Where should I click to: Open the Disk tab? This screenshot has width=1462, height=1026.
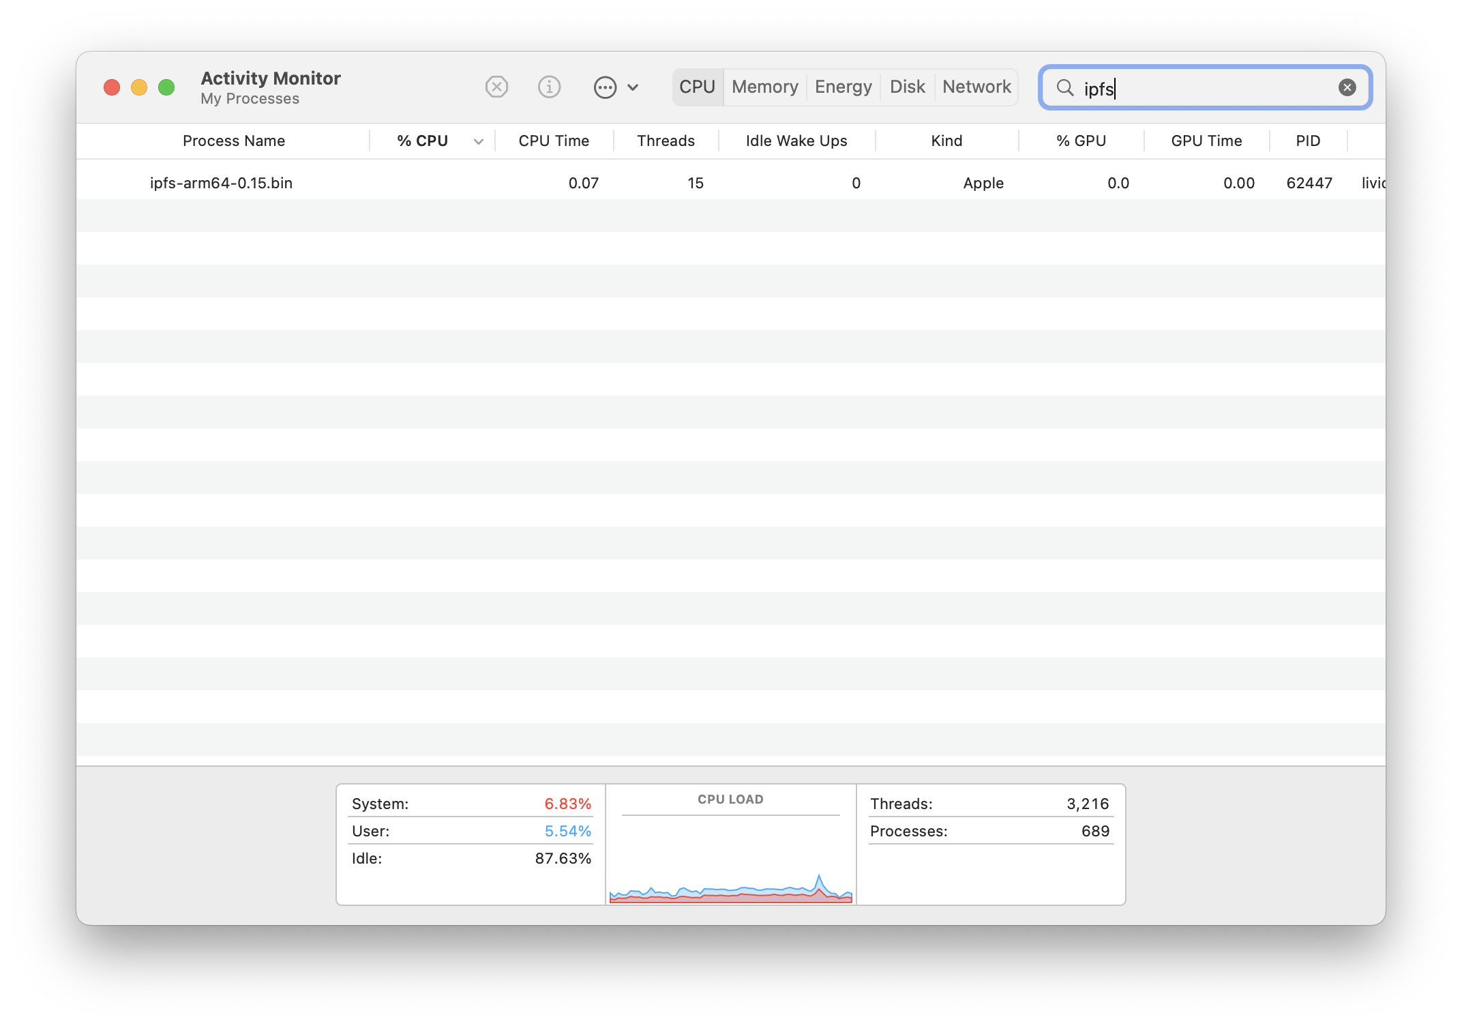tap(907, 87)
